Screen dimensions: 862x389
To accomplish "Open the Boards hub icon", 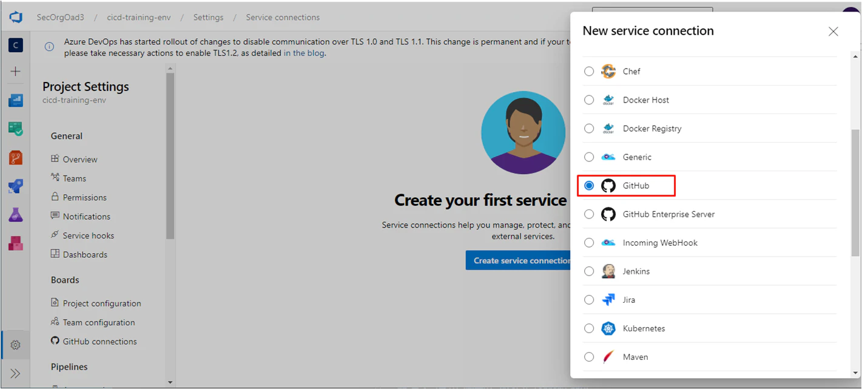I will click(x=16, y=129).
